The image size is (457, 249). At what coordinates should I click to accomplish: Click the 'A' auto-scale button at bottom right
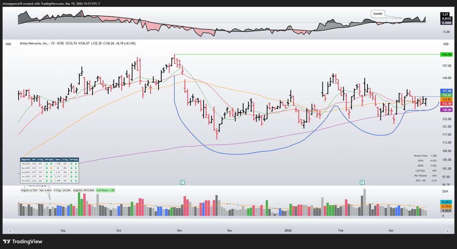click(x=447, y=231)
